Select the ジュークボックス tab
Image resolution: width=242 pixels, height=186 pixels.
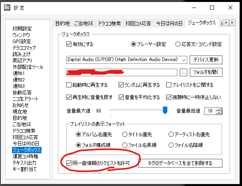[202, 23]
